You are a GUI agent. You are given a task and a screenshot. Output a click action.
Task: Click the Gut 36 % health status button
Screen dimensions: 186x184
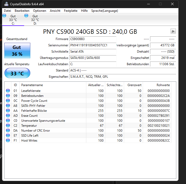click(17, 51)
